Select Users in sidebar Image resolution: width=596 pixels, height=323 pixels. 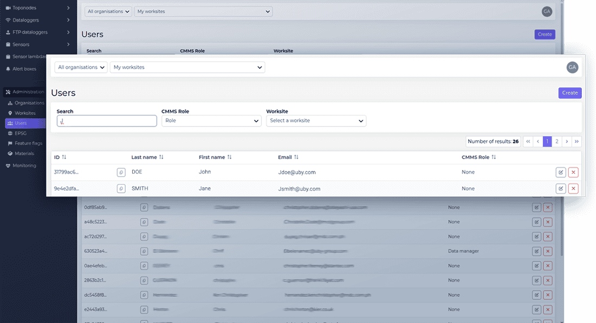tap(25, 123)
